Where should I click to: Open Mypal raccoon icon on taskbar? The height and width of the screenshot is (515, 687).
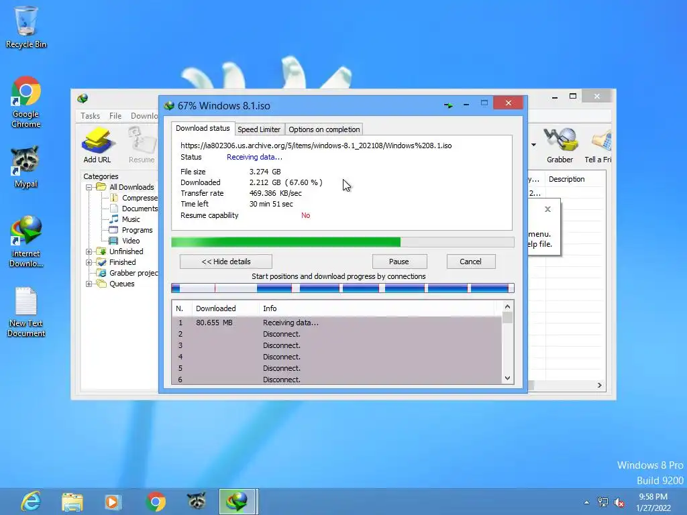[197, 502]
